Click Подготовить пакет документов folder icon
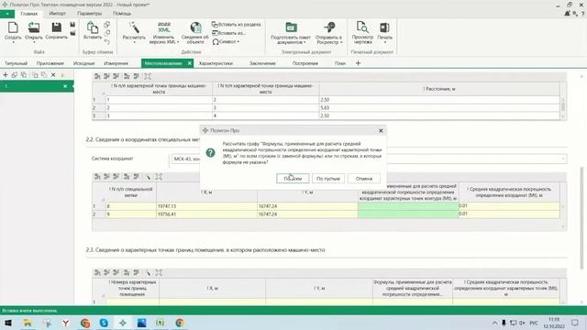Viewport: 587px width, 330px height. tap(291, 27)
